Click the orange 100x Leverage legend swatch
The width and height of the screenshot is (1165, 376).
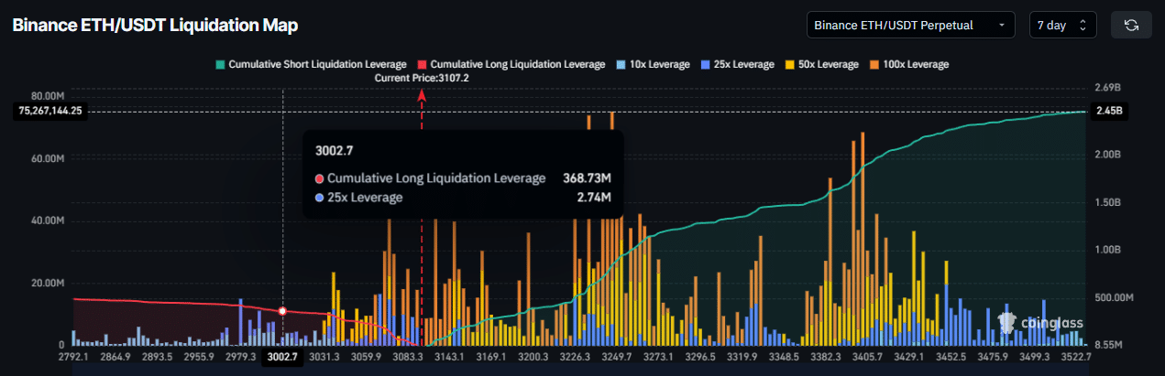874,64
